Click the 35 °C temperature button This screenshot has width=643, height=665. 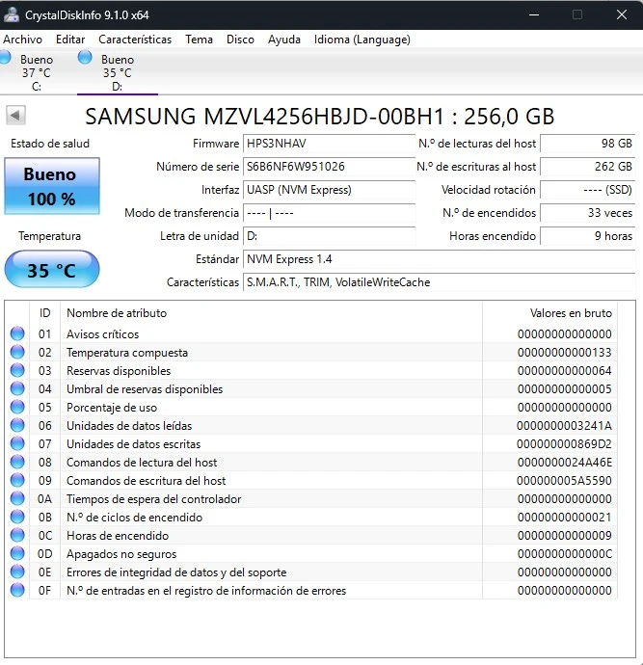[51, 270]
